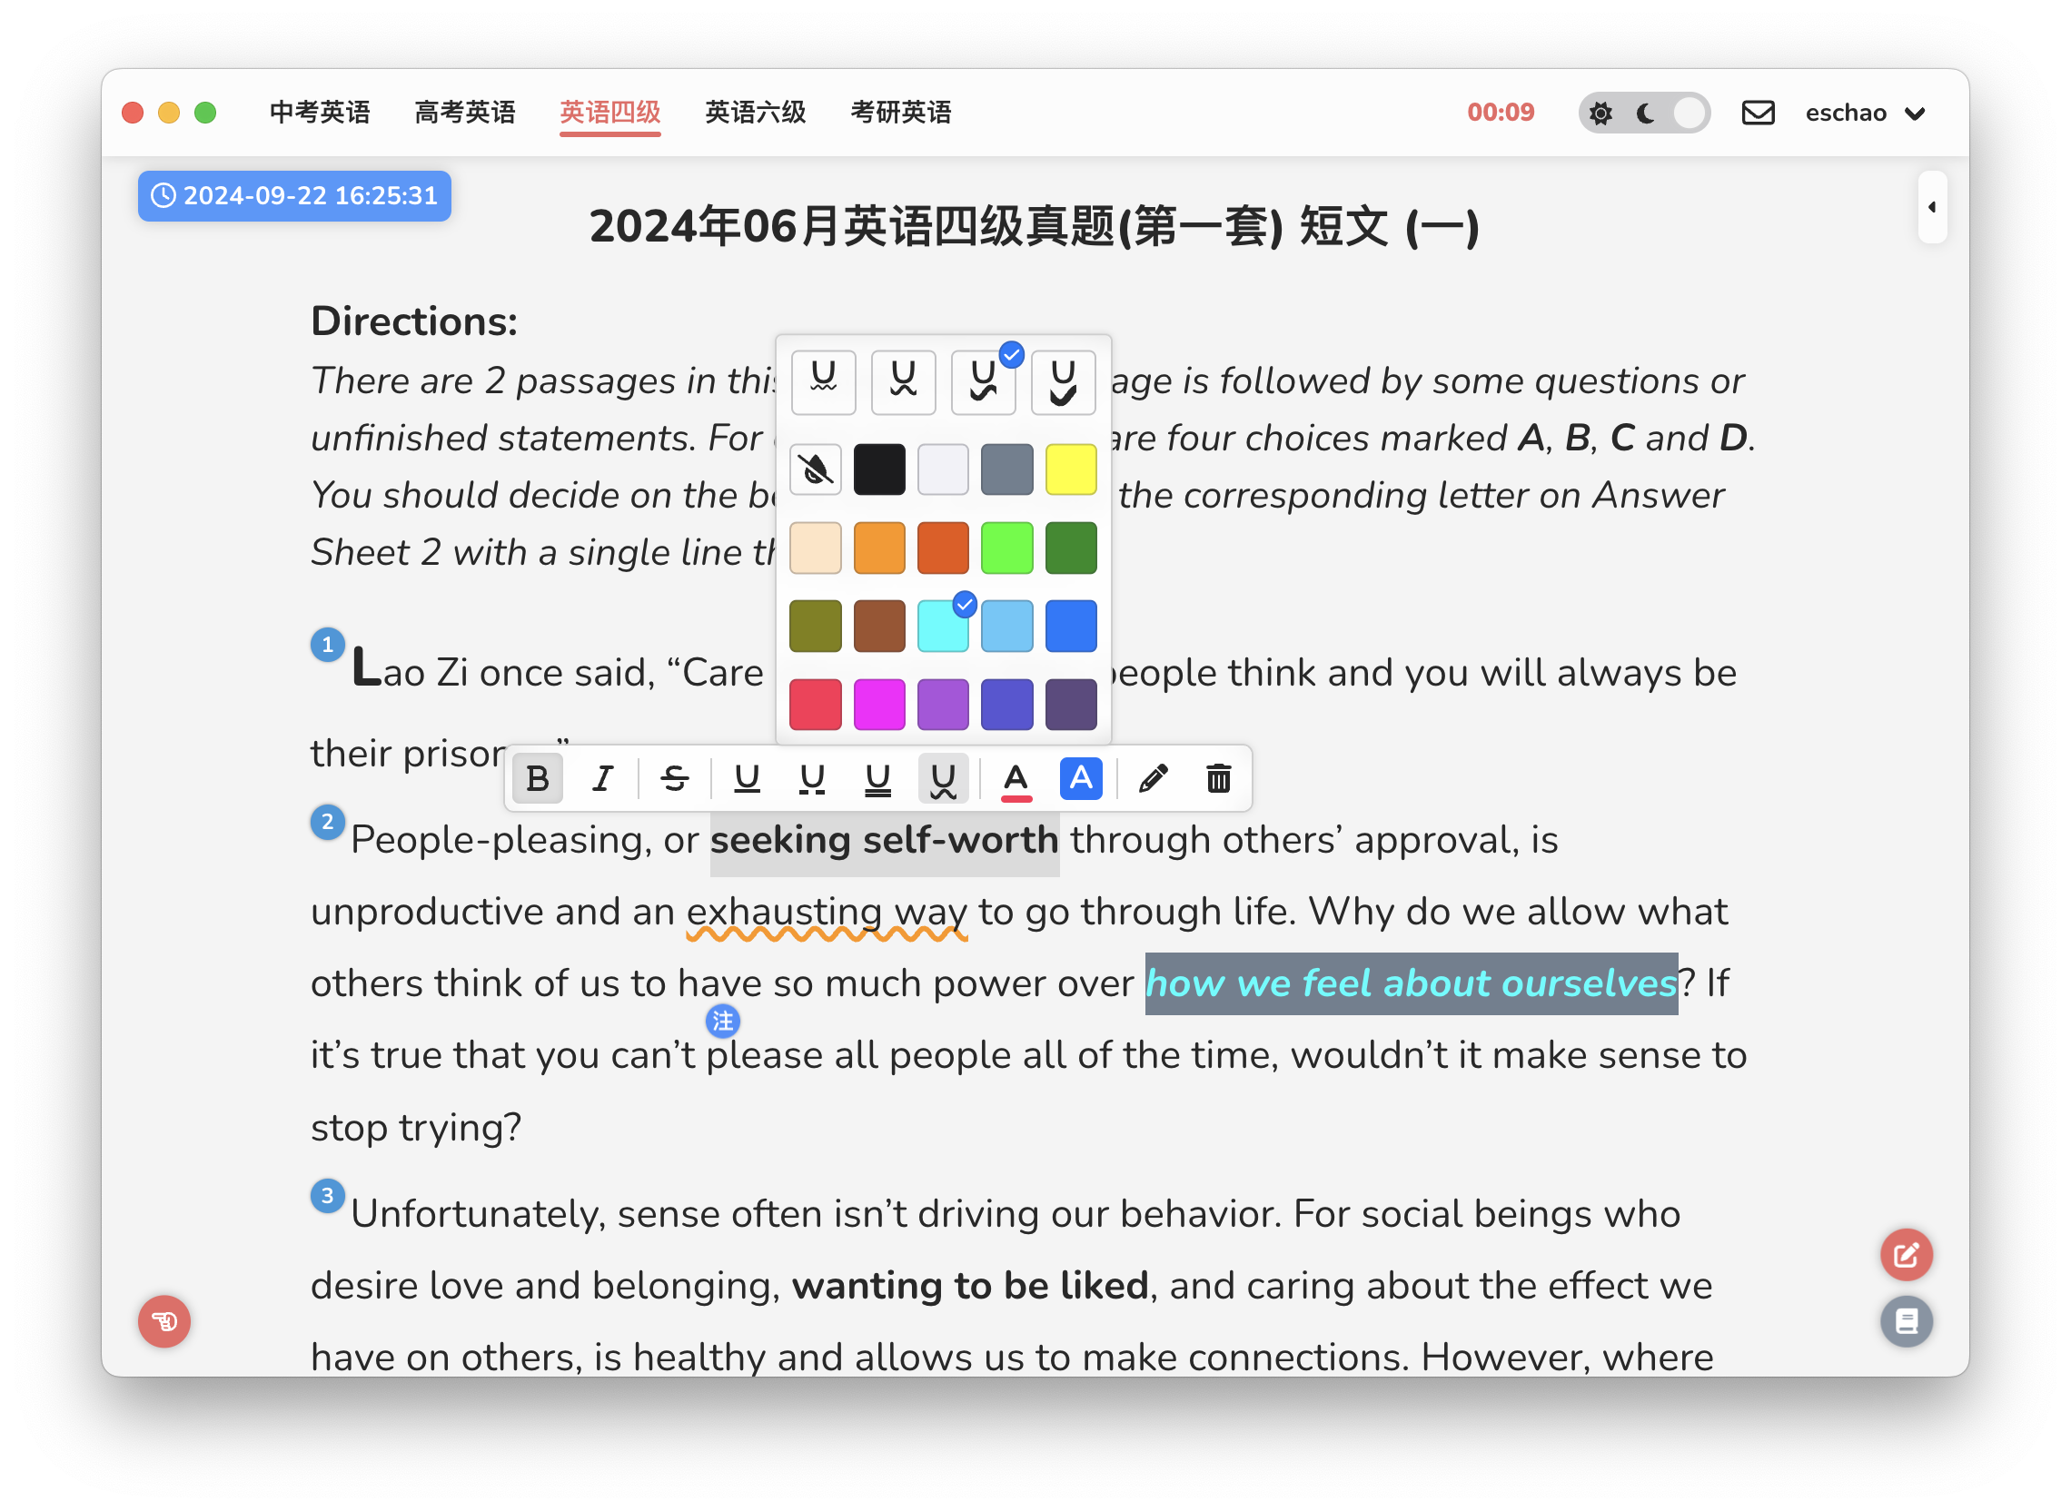The height and width of the screenshot is (1511, 2071).
Task: Add a note with pencil icon
Action: [1154, 779]
